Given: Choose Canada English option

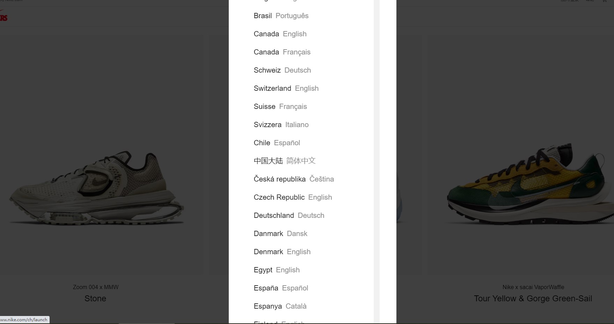Looking at the screenshot, I should pyautogui.click(x=280, y=34).
